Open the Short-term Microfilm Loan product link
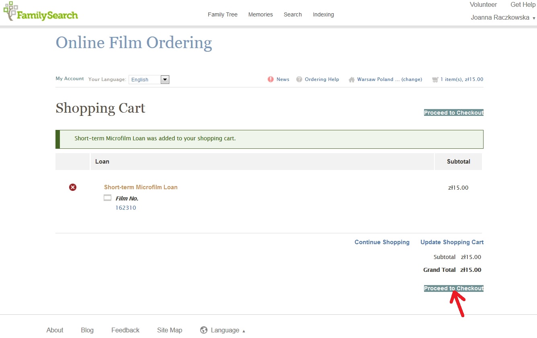Screen dimensions: 537x338 [x=141, y=187]
